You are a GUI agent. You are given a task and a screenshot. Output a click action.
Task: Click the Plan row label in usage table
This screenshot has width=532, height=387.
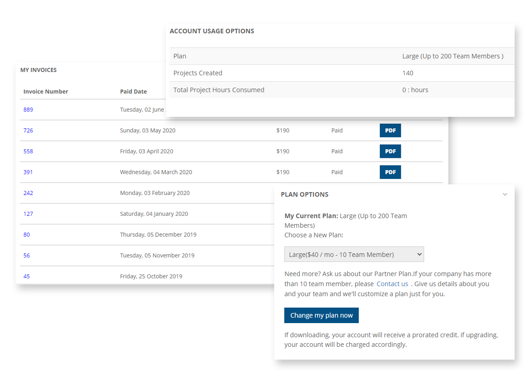click(180, 56)
